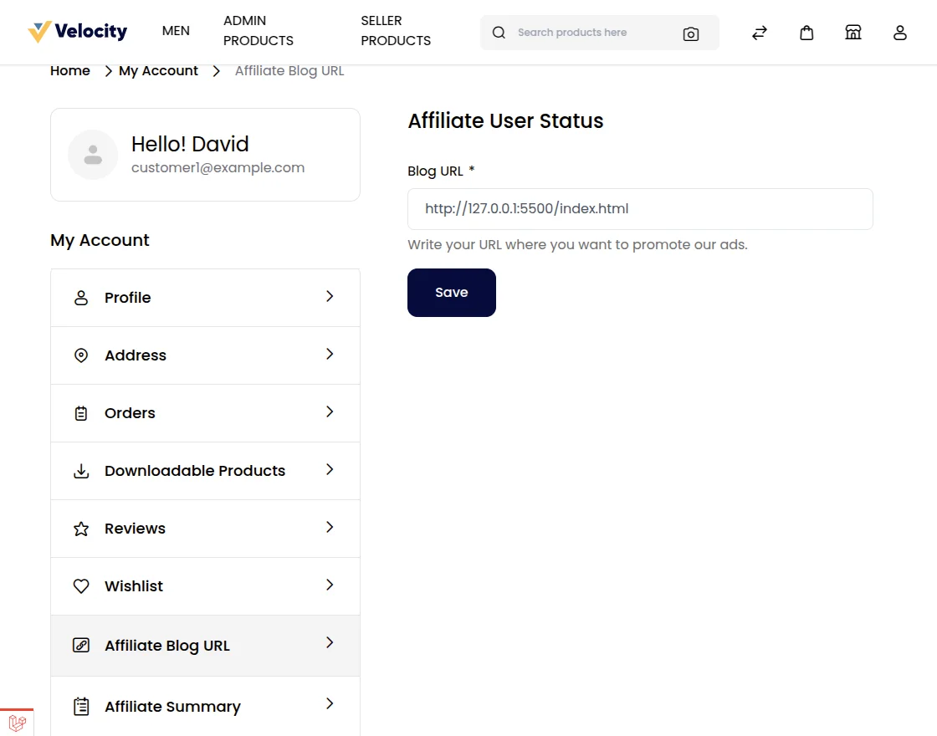Expand Profile section chevron arrow

click(330, 297)
